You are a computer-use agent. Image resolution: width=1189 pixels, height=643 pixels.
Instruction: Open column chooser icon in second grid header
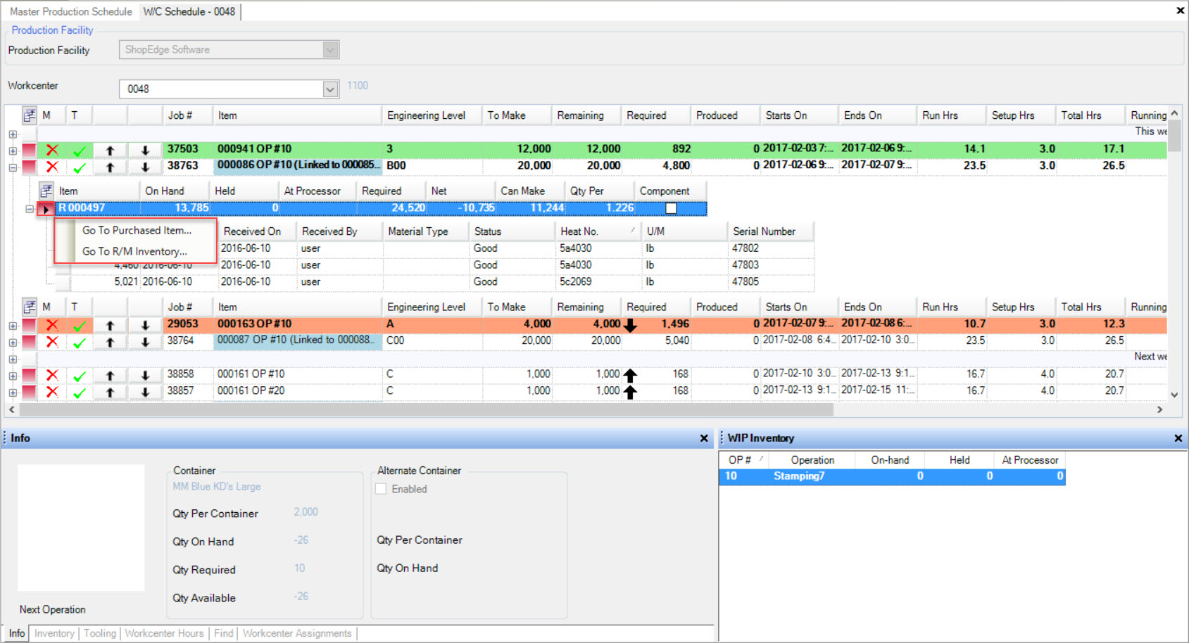pyautogui.click(x=30, y=307)
